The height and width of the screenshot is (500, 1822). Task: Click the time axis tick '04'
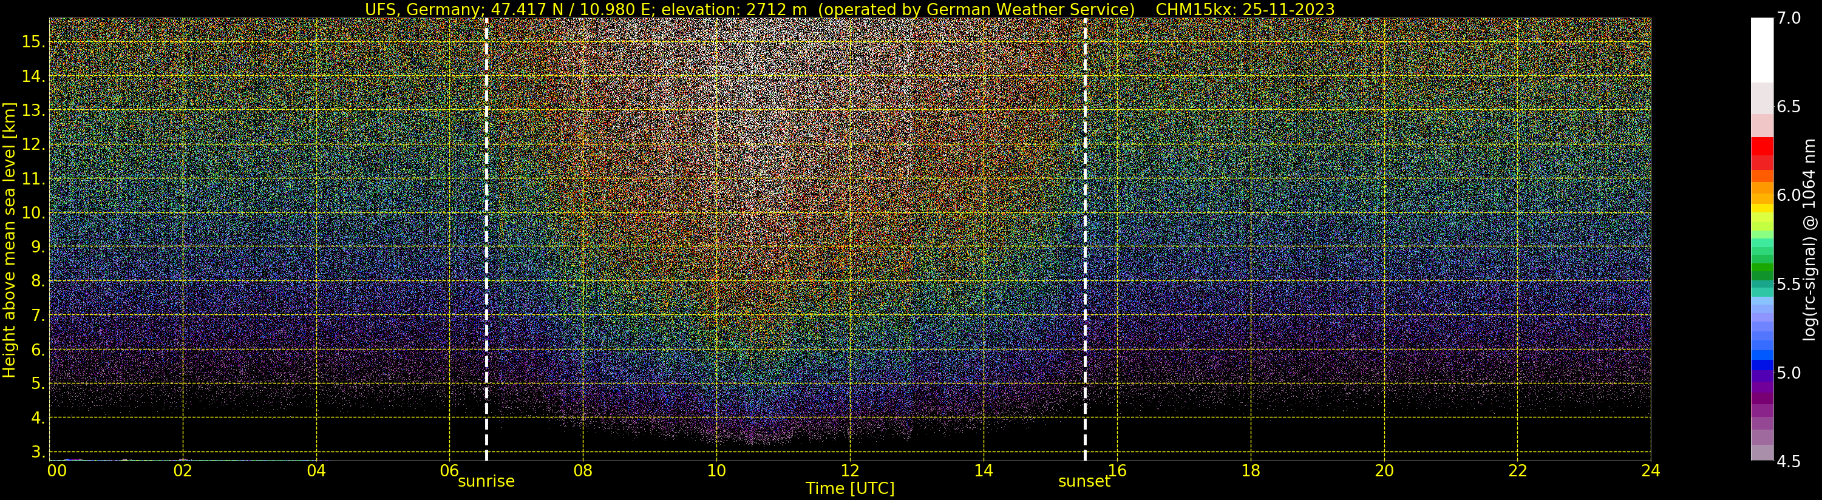click(x=316, y=470)
